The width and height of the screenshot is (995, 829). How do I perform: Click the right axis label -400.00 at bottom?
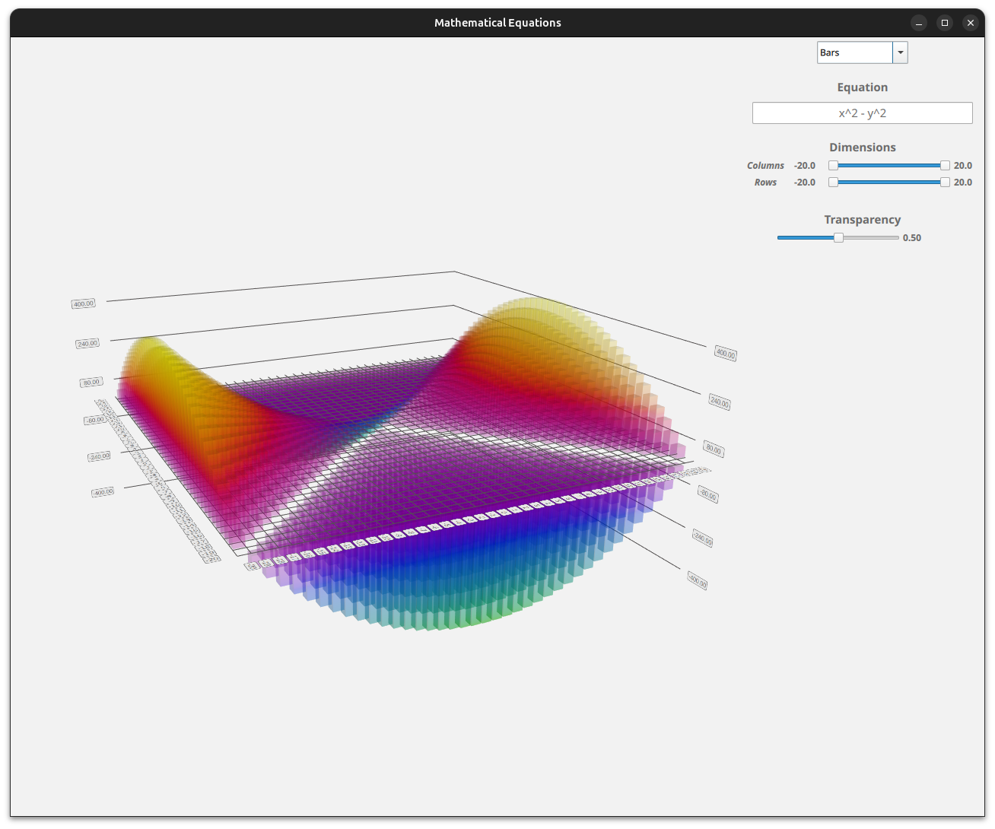tap(698, 582)
